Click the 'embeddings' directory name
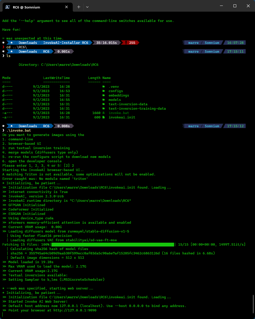 pos(119,95)
